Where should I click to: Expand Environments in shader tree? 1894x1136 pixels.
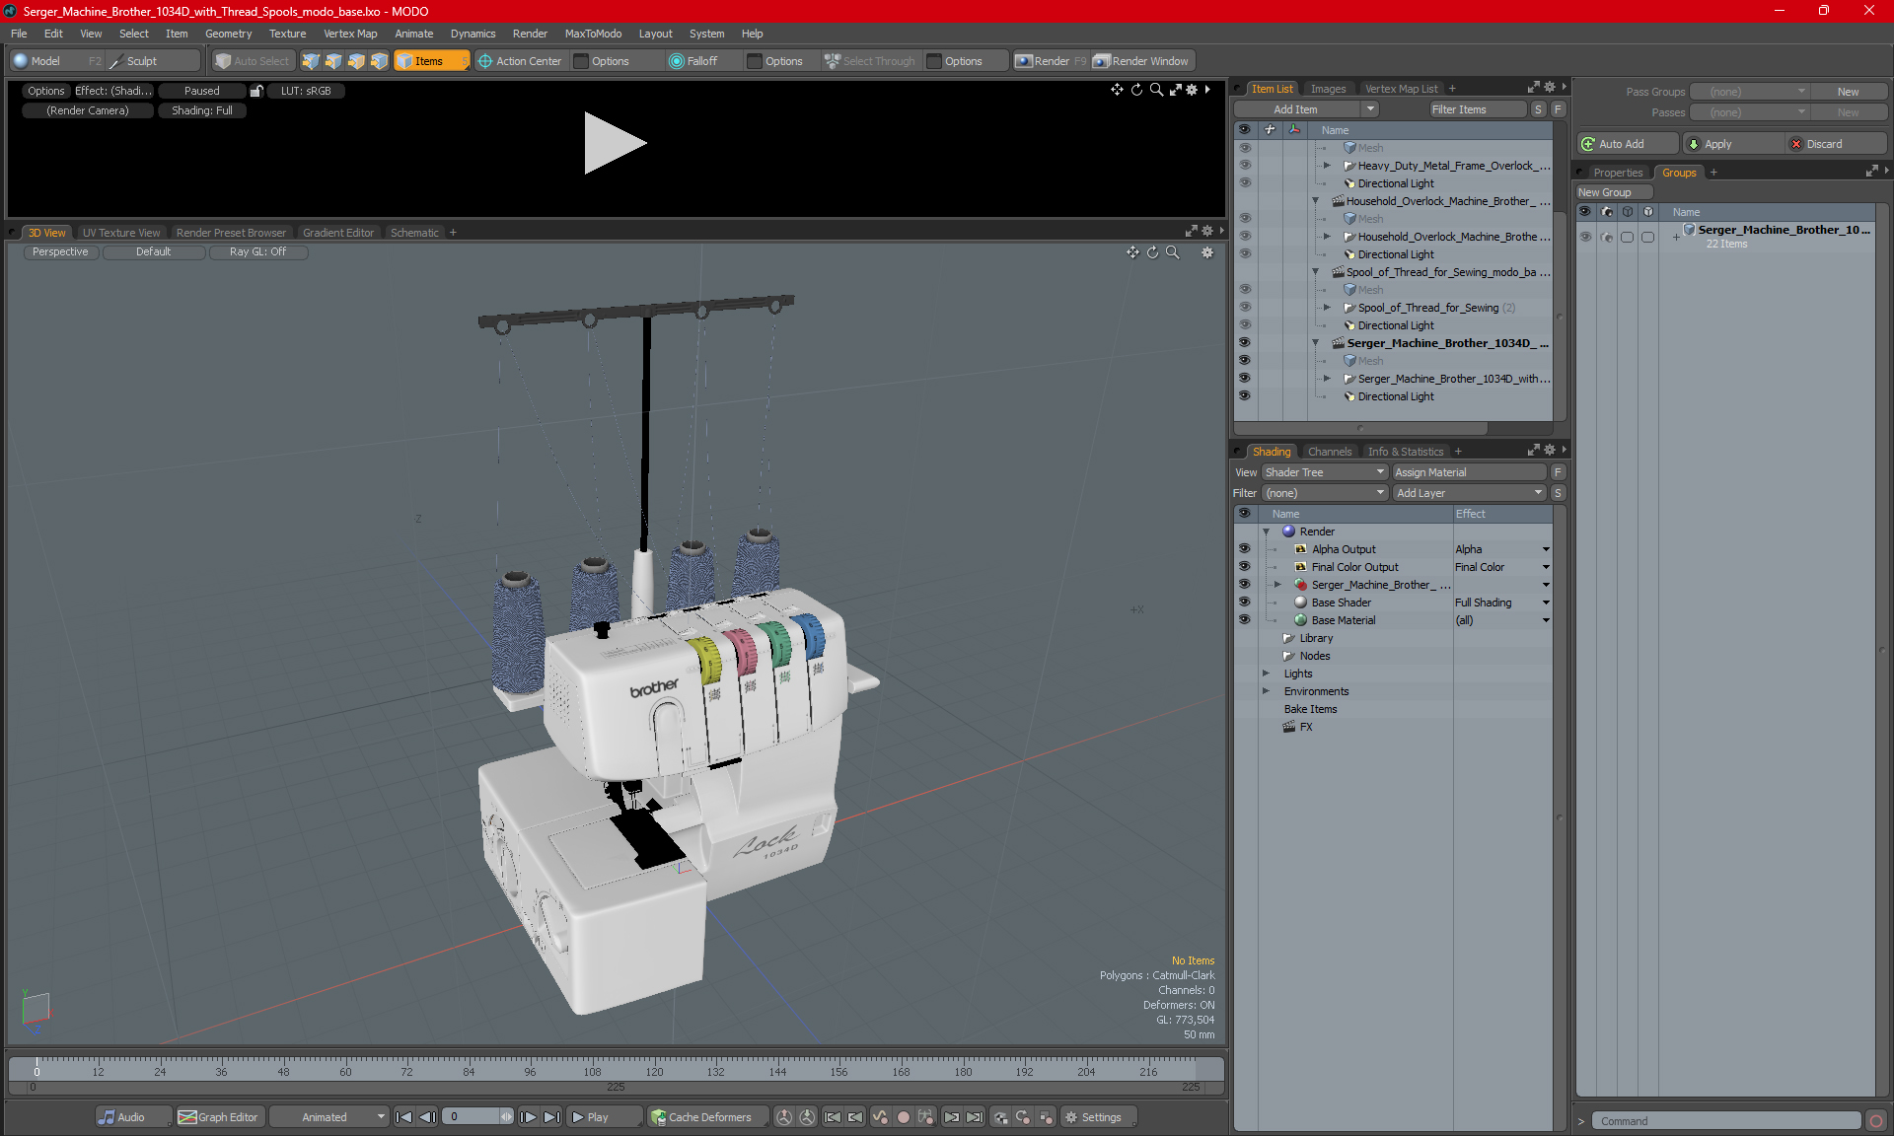[1267, 691]
